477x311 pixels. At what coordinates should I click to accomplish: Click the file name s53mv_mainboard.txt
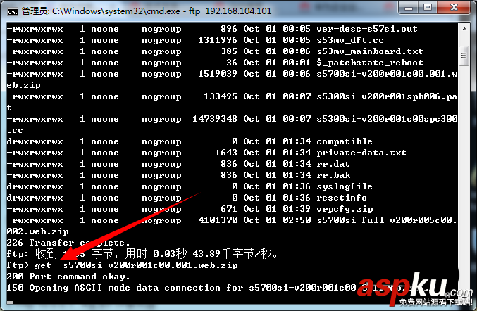click(x=370, y=51)
